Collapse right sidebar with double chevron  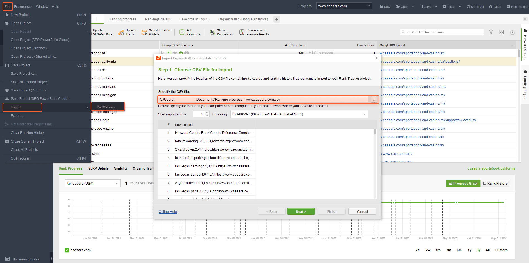pos(525,19)
